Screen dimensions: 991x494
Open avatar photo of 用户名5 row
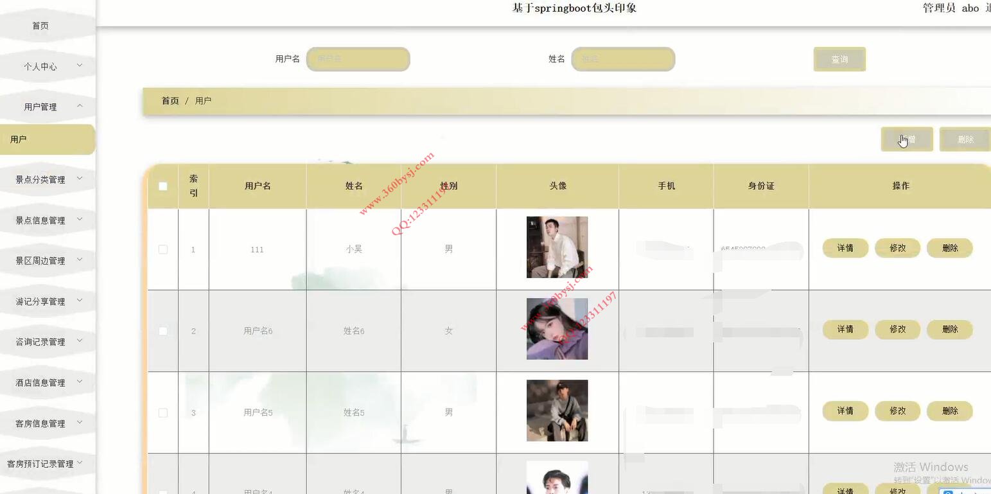pyautogui.click(x=557, y=410)
